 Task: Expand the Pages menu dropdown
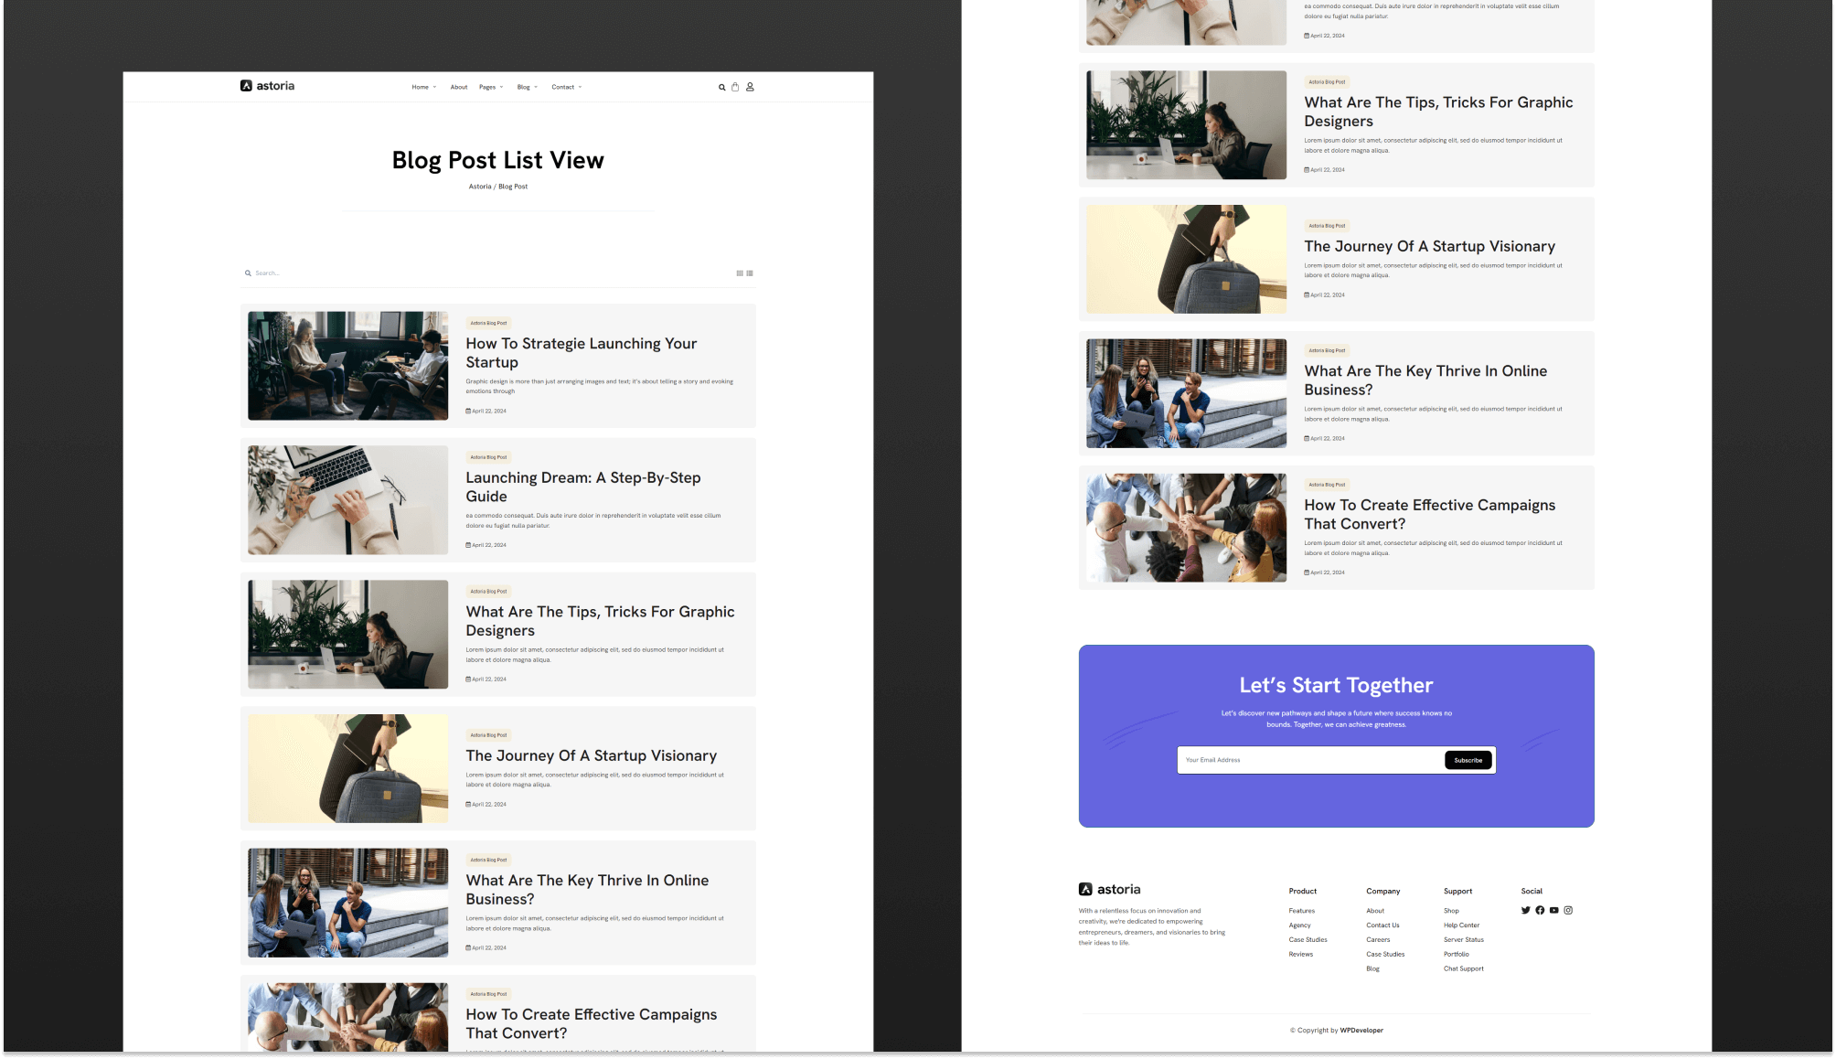point(491,88)
